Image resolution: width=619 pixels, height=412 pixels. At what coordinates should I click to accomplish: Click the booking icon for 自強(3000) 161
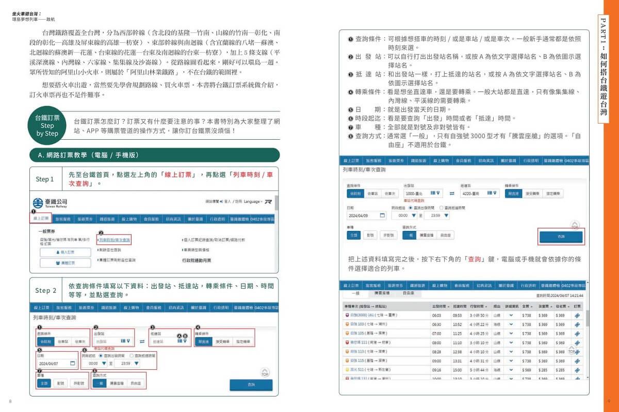577,315
